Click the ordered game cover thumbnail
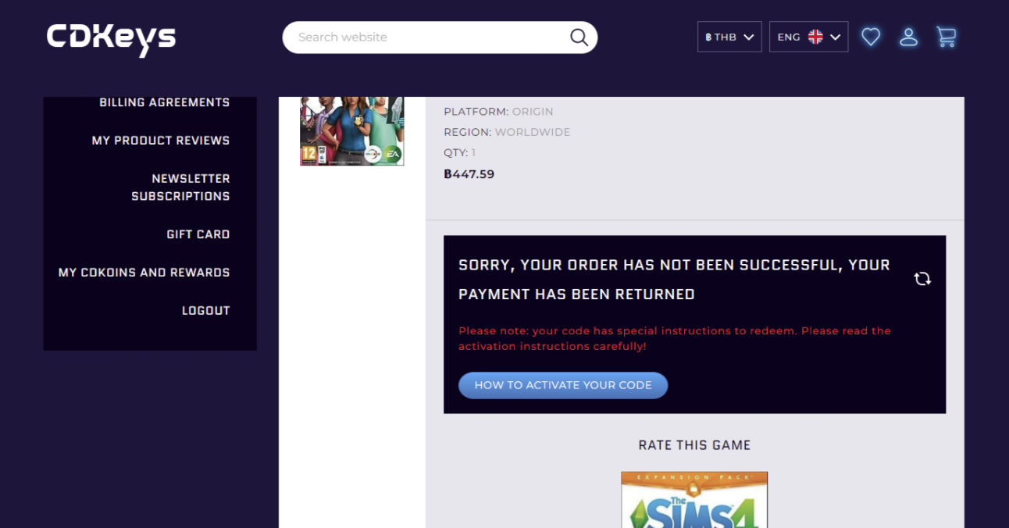The width and height of the screenshot is (1009, 528). point(352,130)
